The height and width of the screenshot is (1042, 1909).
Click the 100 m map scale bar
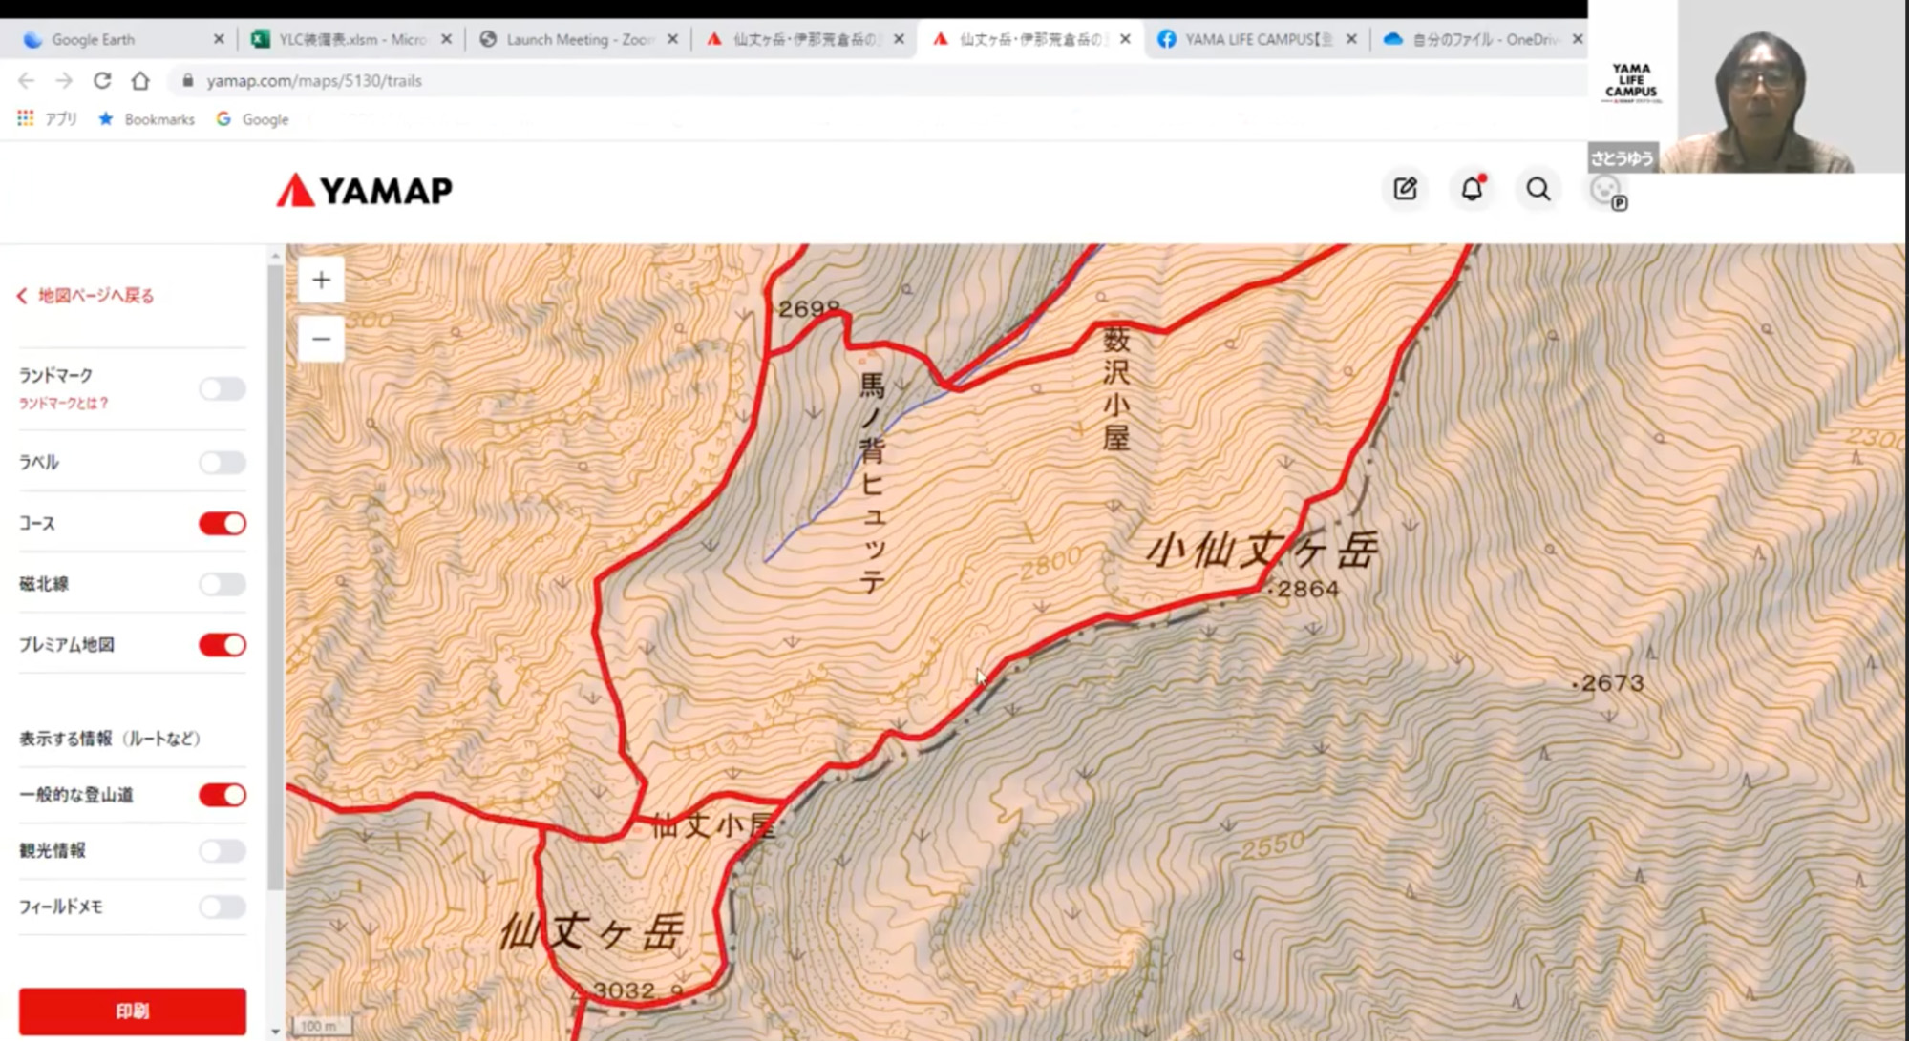[322, 1026]
